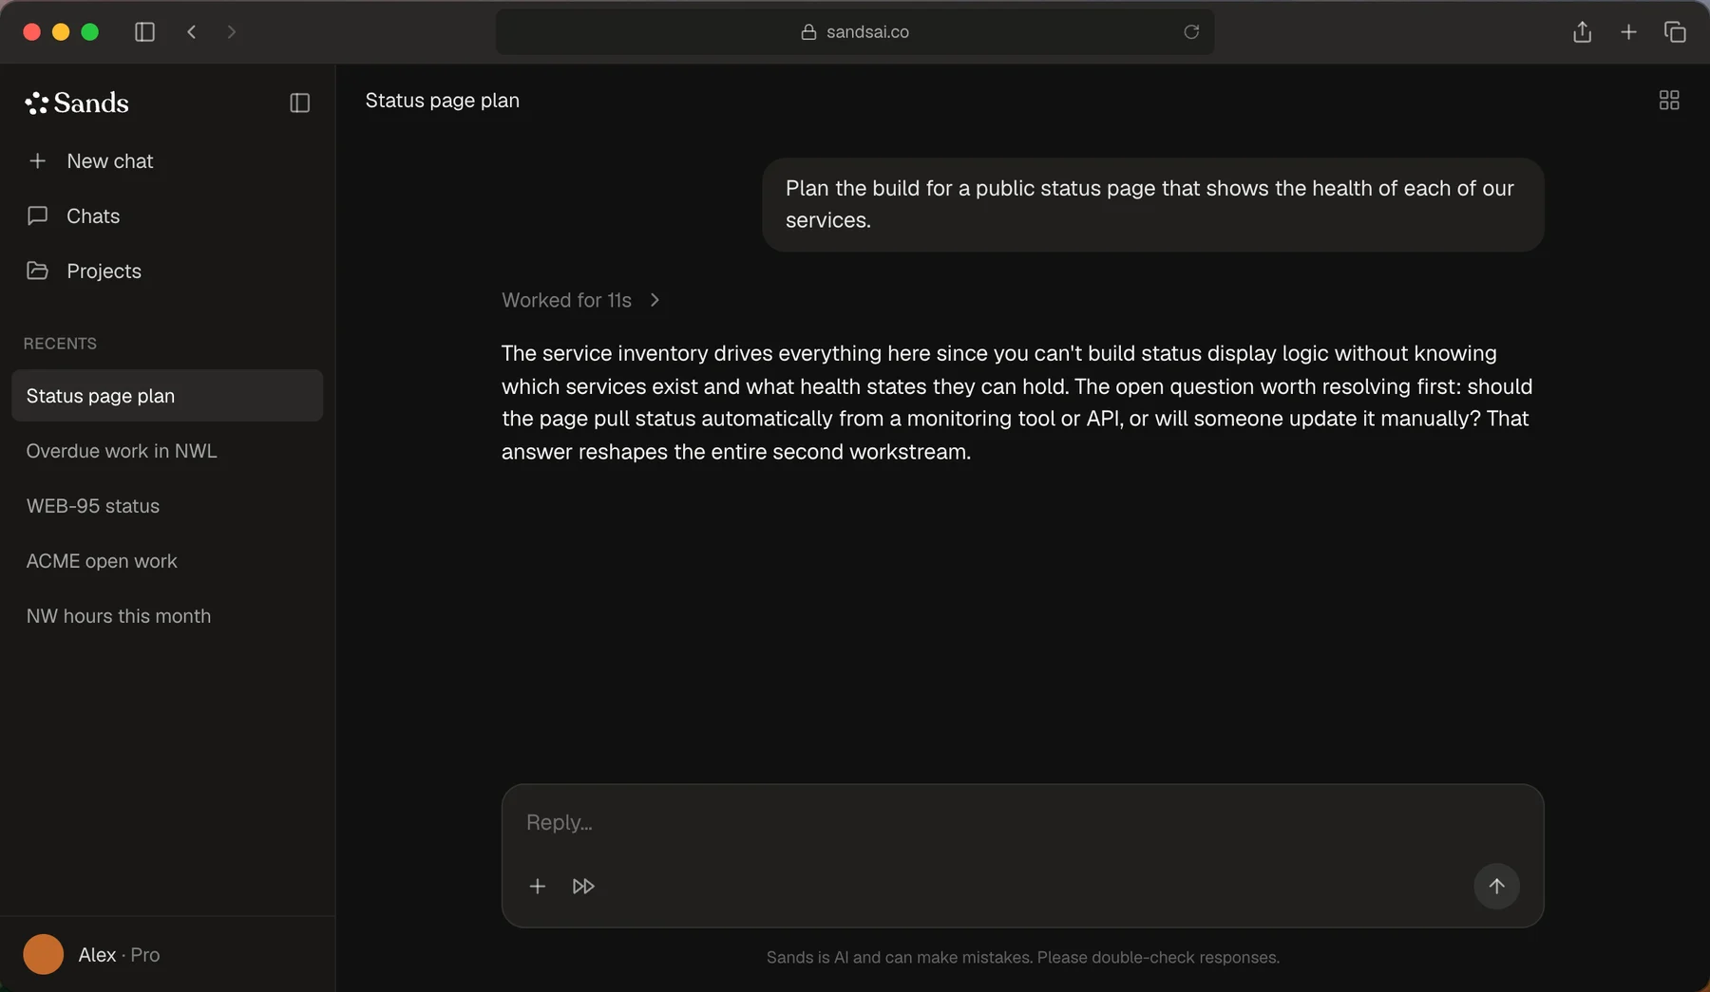Click the lock icon in address bar
Image resolution: width=1710 pixels, height=992 pixels.
click(808, 32)
